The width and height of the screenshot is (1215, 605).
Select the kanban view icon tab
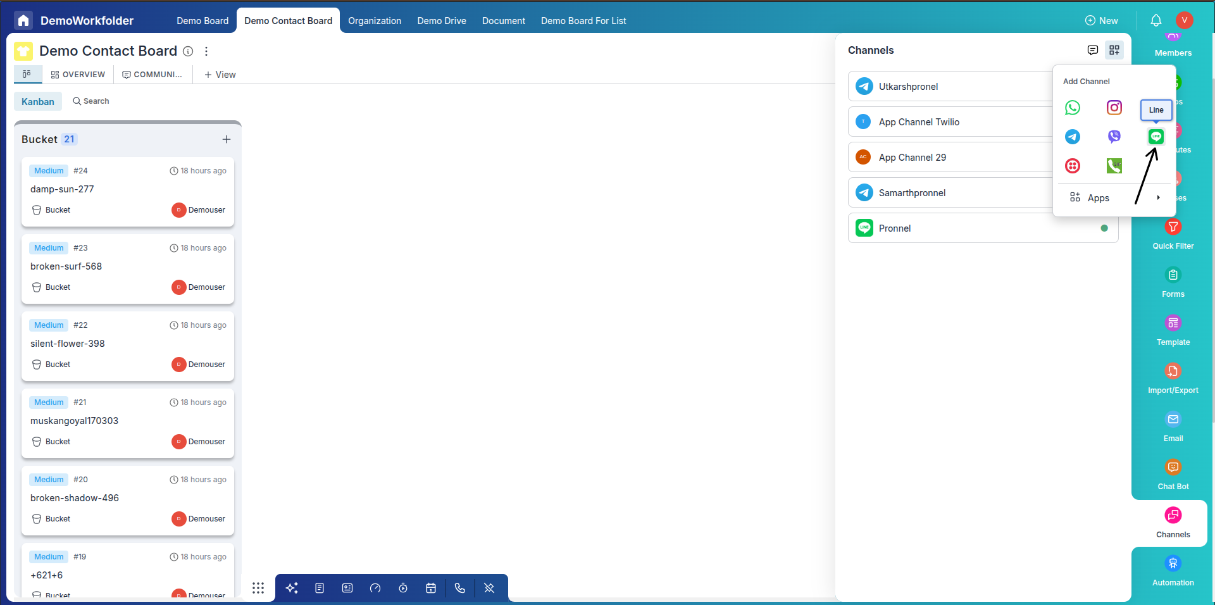pos(27,74)
